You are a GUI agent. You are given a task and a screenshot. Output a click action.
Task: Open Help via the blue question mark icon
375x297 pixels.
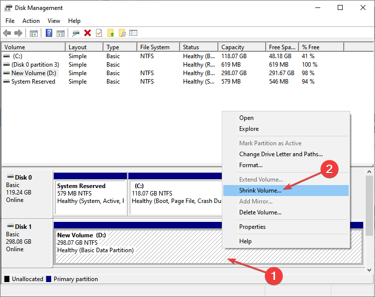click(x=49, y=33)
